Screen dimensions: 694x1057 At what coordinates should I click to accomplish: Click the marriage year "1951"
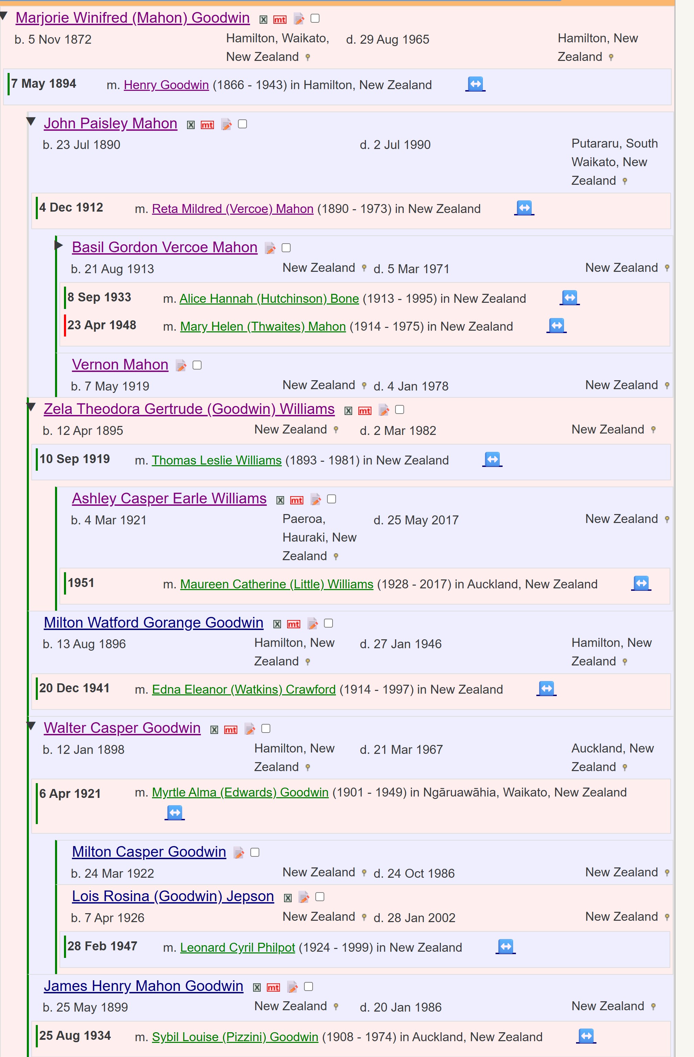click(81, 583)
